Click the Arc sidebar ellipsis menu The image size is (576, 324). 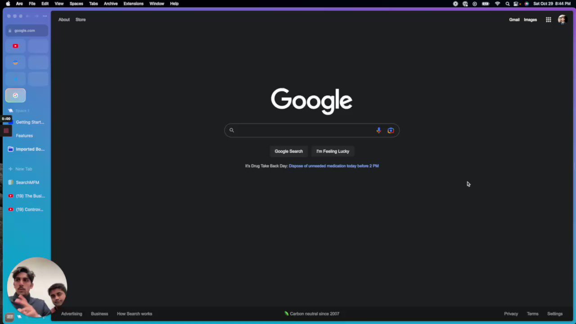click(45, 16)
